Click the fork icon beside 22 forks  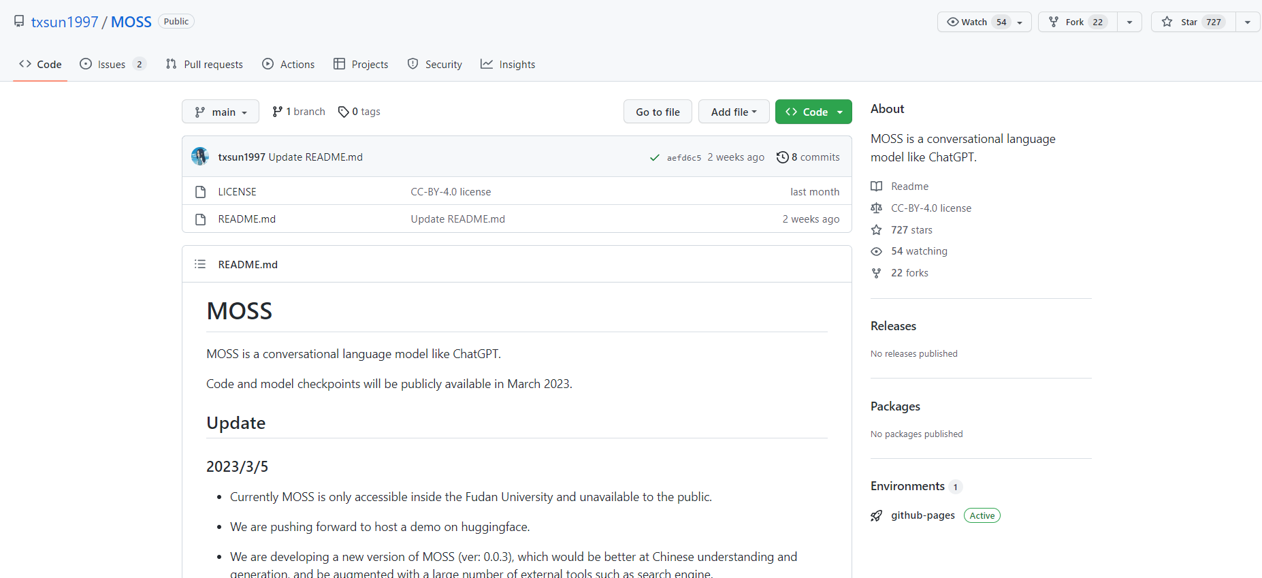click(x=877, y=273)
